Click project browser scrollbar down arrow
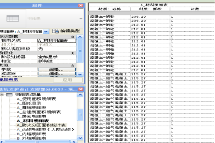Viewport: 215px width, 143px height. click(80, 138)
